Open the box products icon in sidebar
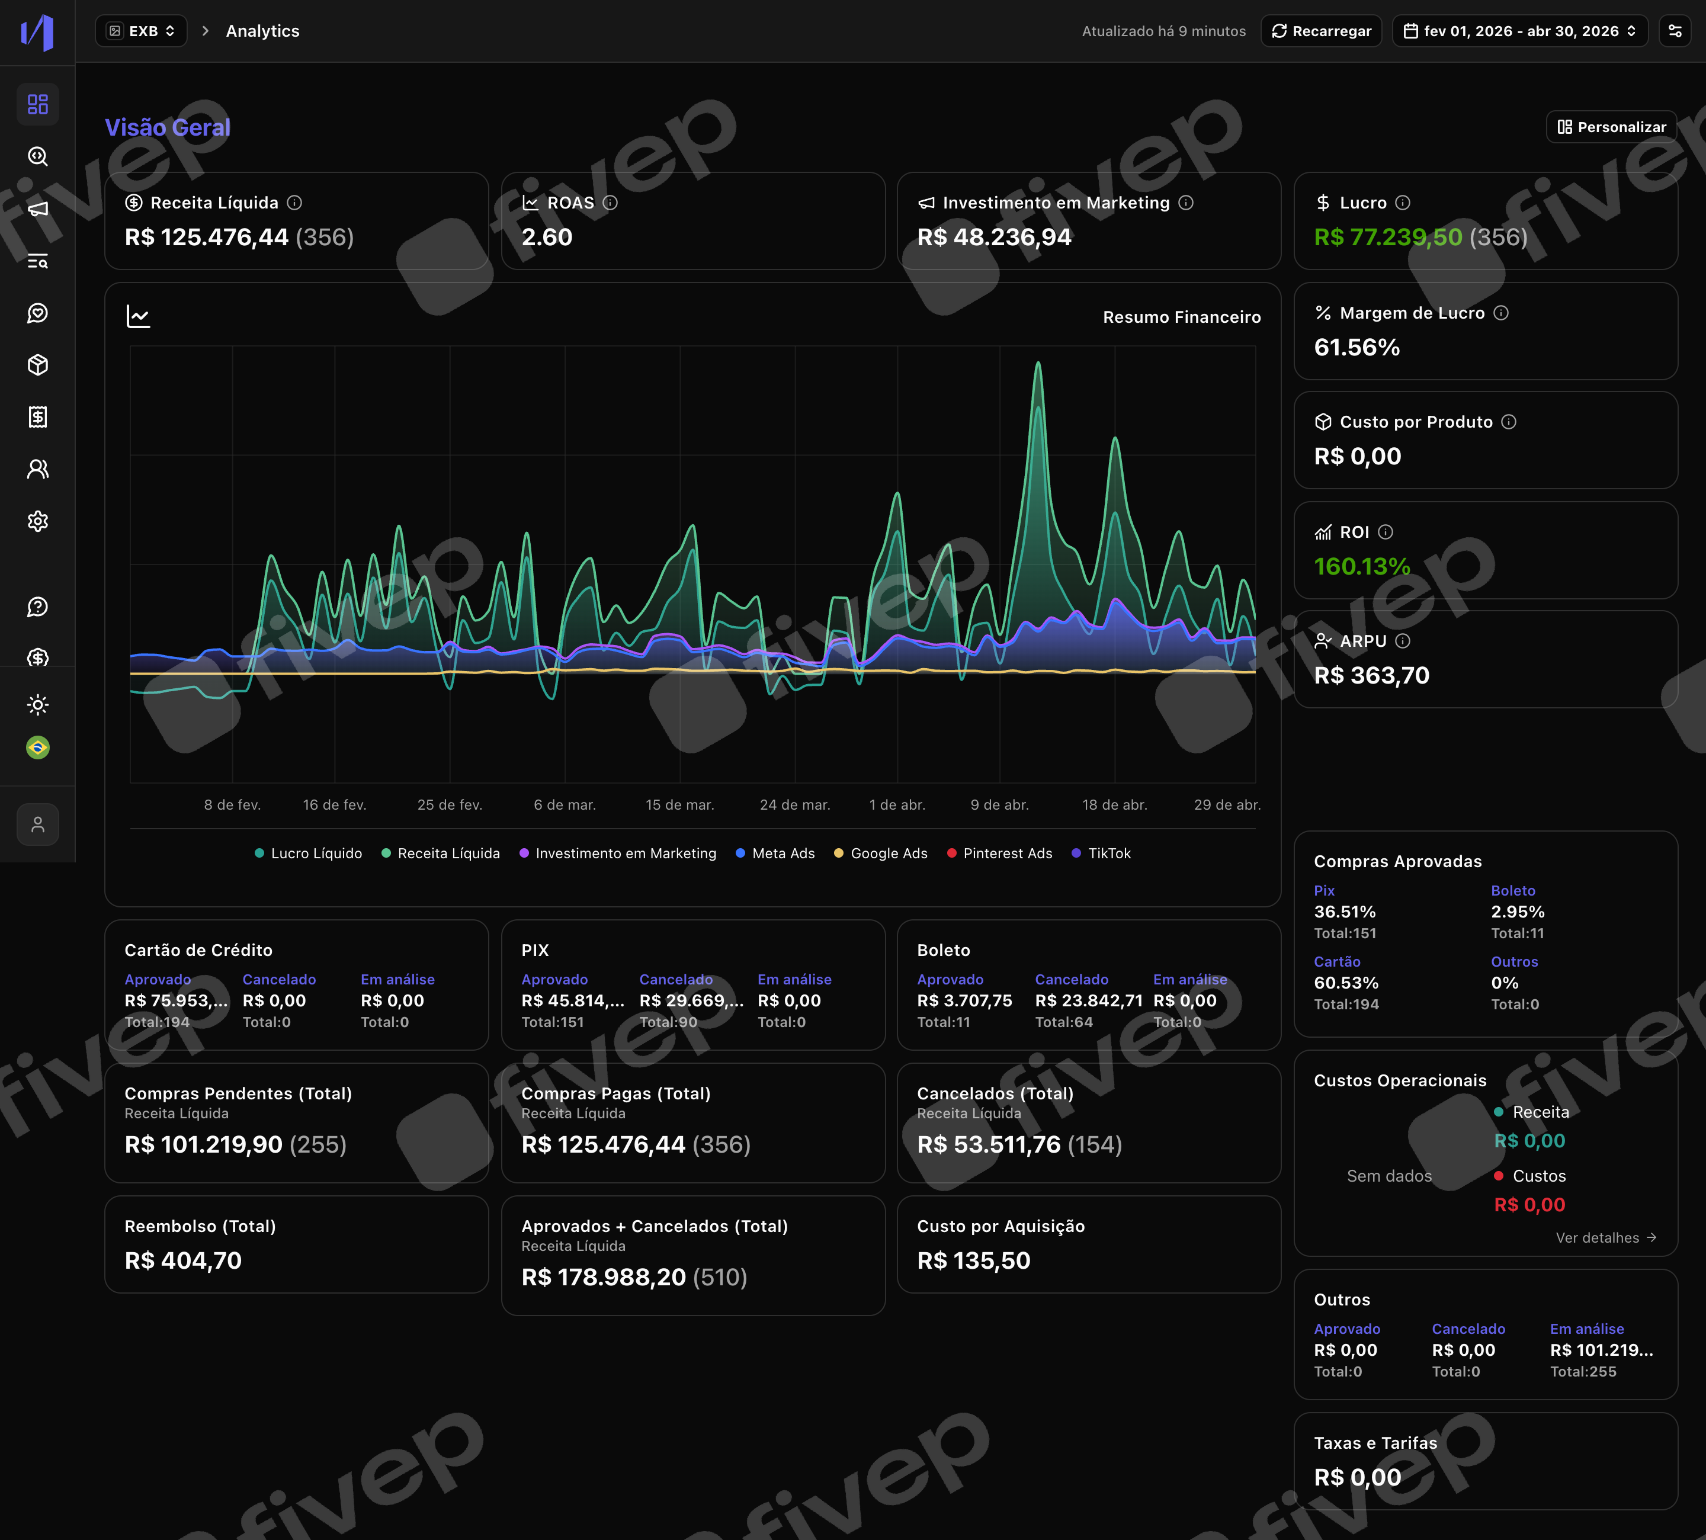The height and width of the screenshot is (1540, 1706). click(x=37, y=365)
